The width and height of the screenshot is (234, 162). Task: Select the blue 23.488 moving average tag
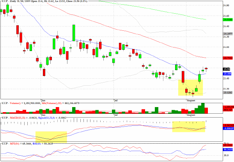[x=227, y=74]
